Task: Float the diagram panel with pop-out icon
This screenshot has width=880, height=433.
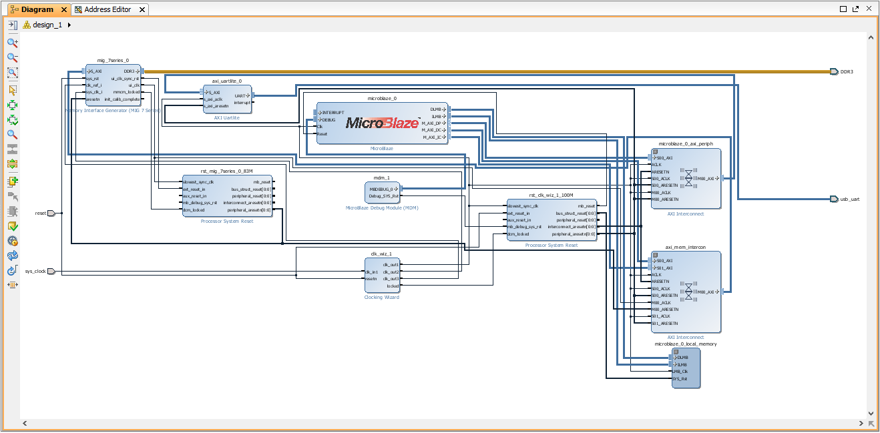Action: coord(855,9)
